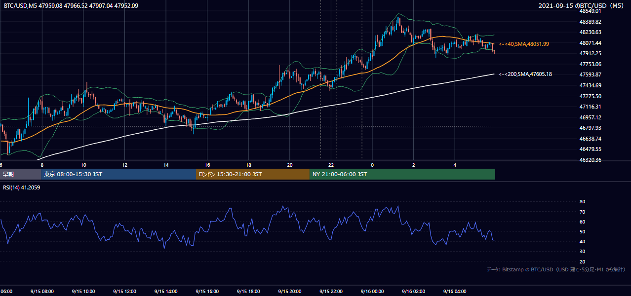Click hour label 18 under the price chart
631x296 pixels.
pos(249,165)
